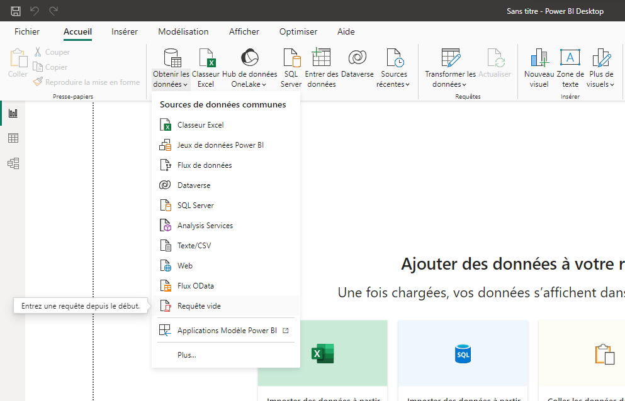Screen dimensions: 625x401
Task: Open Applications Modèle Power BI link
Action: coord(226,331)
